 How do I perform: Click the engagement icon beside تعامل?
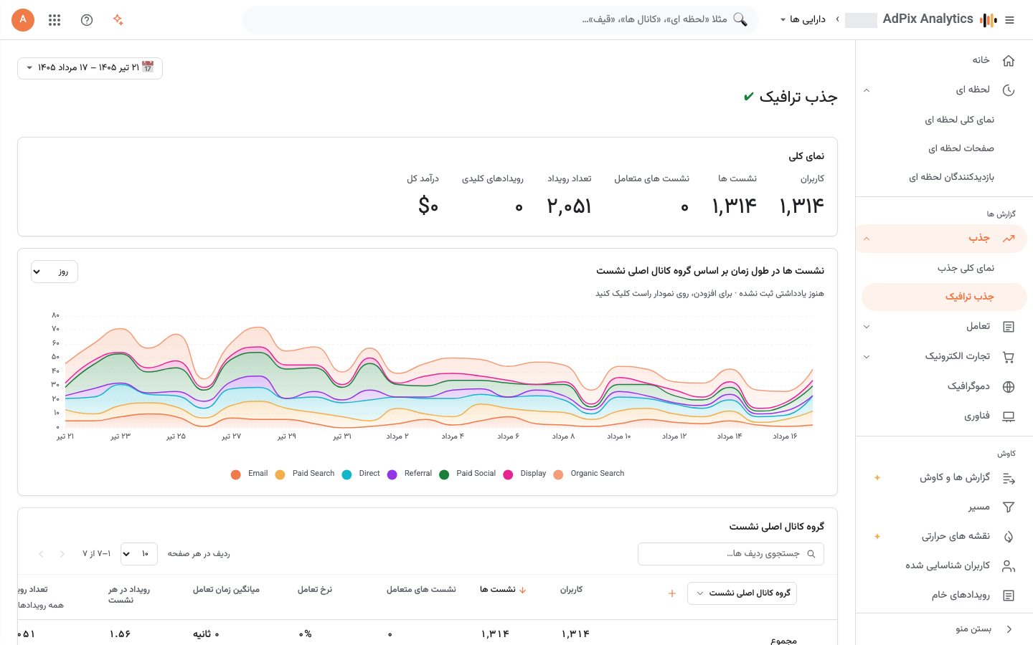(1009, 327)
